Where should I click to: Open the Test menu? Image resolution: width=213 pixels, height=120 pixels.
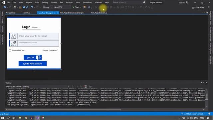coord(61,2)
